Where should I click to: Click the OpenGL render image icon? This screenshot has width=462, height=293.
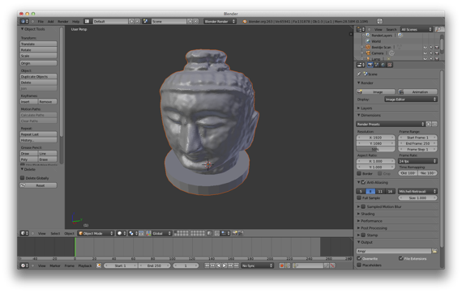click(x=234, y=233)
